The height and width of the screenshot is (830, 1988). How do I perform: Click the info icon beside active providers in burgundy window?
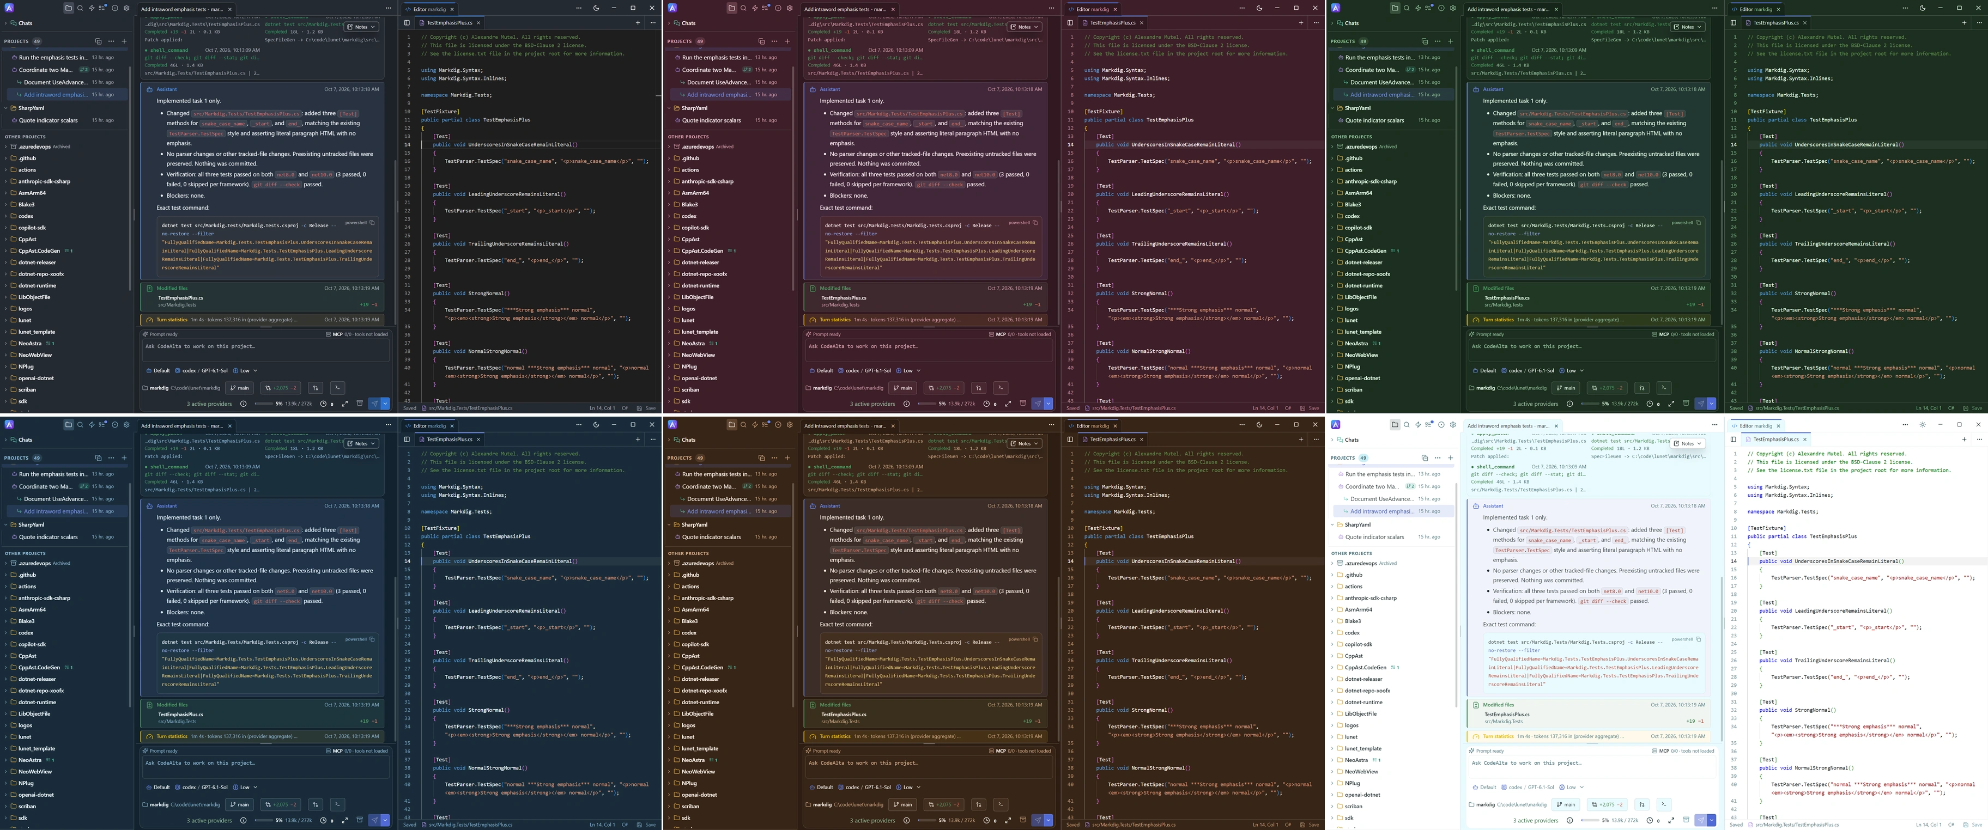click(907, 404)
